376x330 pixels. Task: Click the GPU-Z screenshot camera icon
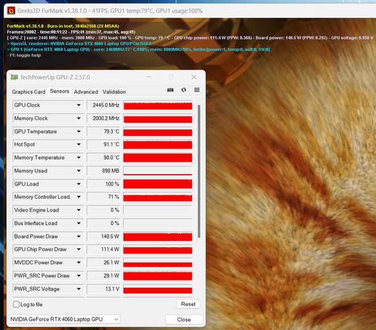tap(170, 90)
